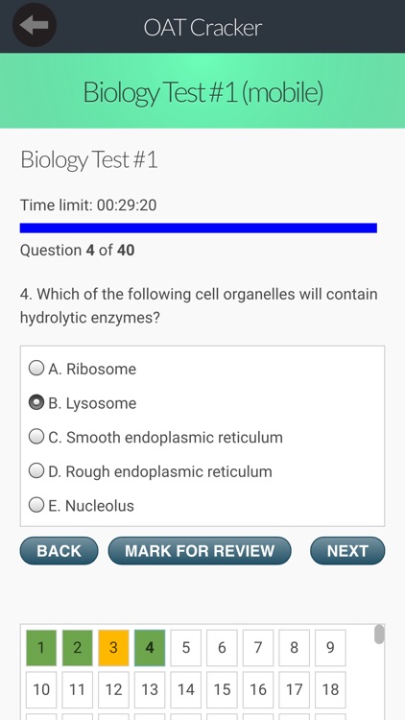Image resolution: width=405 pixels, height=720 pixels.
Task: Navigate to question 9
Action: coord(330,648)
